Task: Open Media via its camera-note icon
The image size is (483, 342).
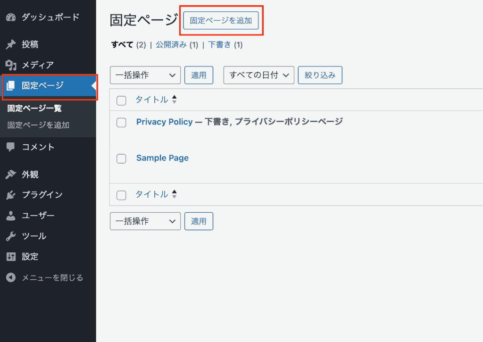Action: point(11,65)
